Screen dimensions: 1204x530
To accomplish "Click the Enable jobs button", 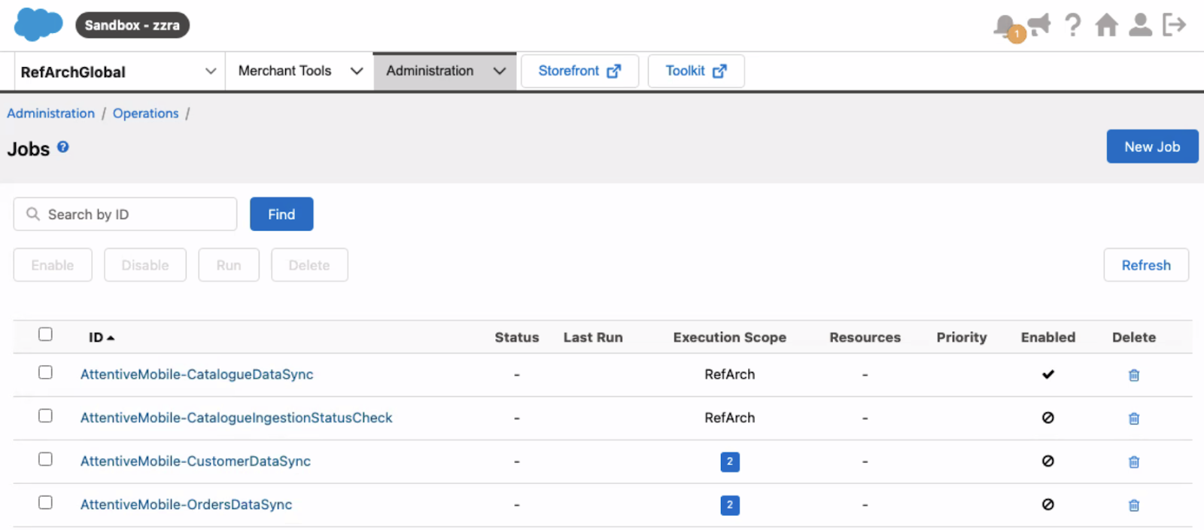I will pos(53,265).
